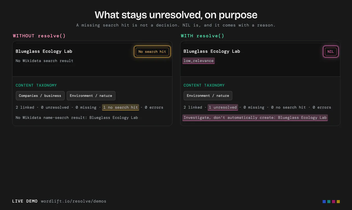Click the yellow color square
The width and height of the screenshot is (352, 210).
click(x=338, y=201)
